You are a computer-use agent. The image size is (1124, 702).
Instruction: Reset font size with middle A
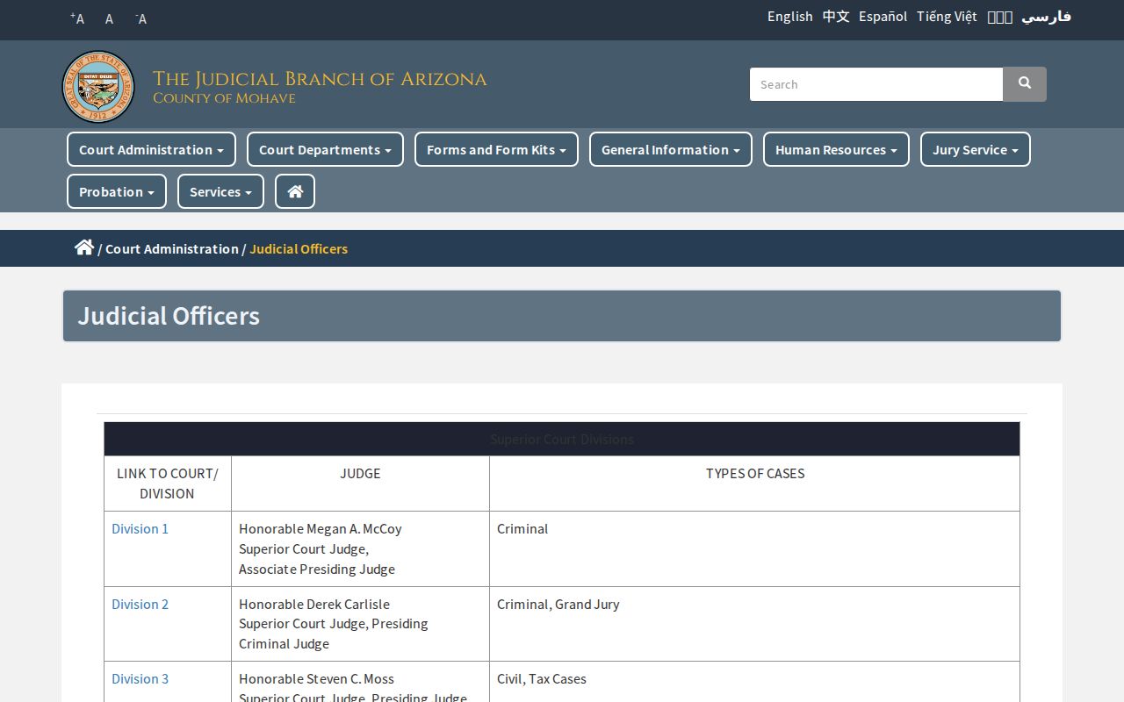[109, 18]
